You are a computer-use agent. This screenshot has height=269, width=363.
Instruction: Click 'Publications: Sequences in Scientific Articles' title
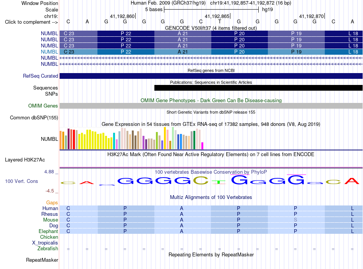point(211,82)
